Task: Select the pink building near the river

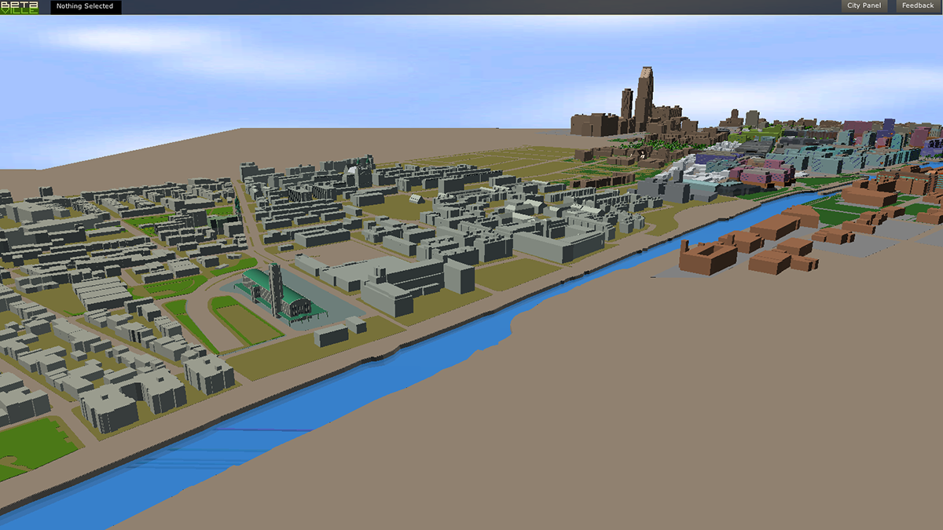Action: 756,176
